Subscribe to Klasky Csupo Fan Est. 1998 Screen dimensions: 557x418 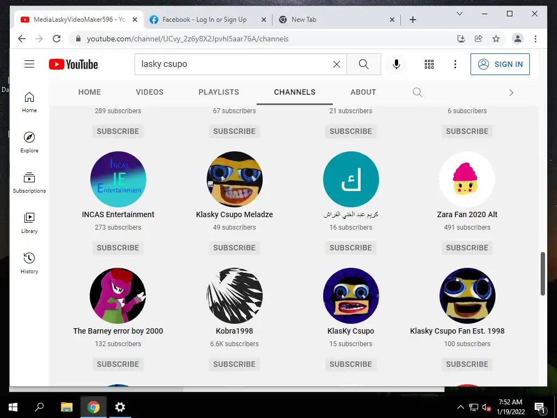coord(467,364)
